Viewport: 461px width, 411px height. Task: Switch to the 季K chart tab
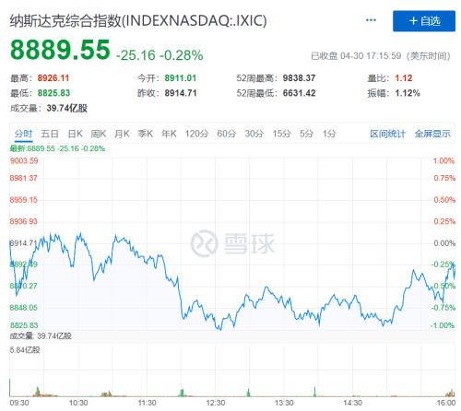coord(146,134)
